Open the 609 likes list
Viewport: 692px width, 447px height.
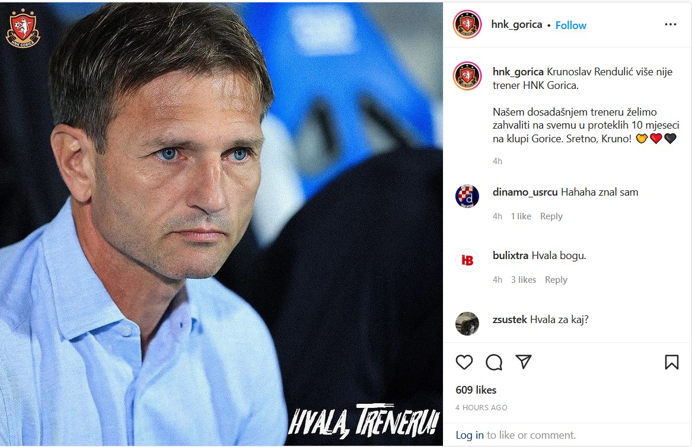476,390
